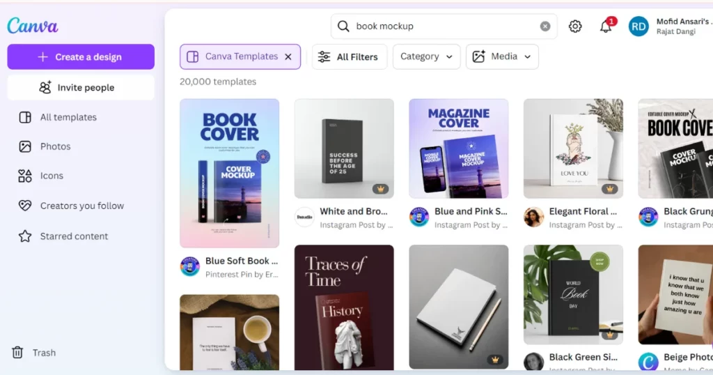Click the Photos sidebar icon
Screen dimensions: 713x375
coord(25,146)
